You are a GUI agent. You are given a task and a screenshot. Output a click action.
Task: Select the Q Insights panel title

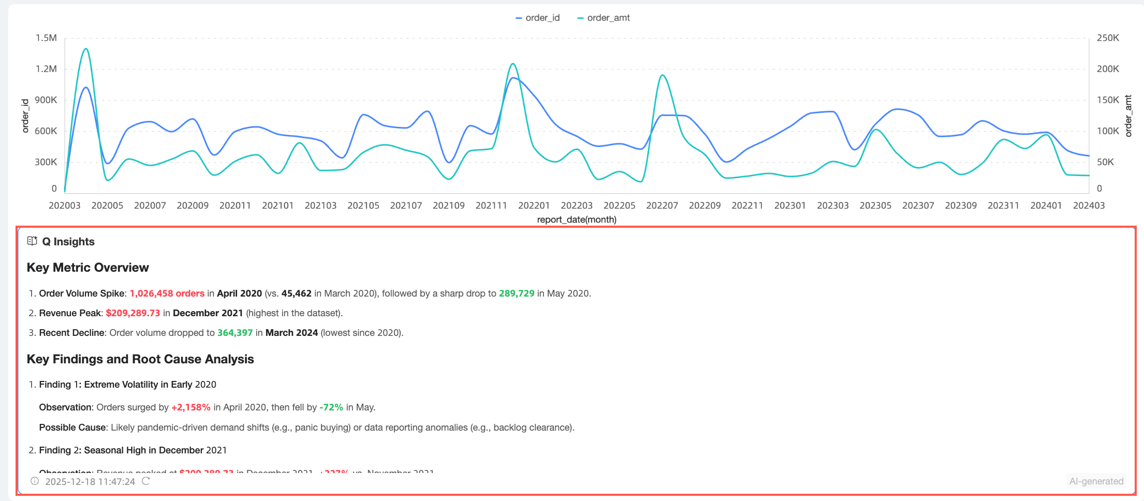68,242
